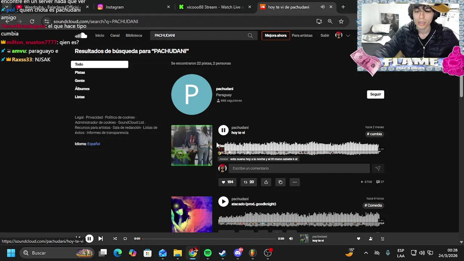Open the 'atacado' cover artwork
This screenshot has height=261, width=464.
pyautogui.click(x=191, y=214)
